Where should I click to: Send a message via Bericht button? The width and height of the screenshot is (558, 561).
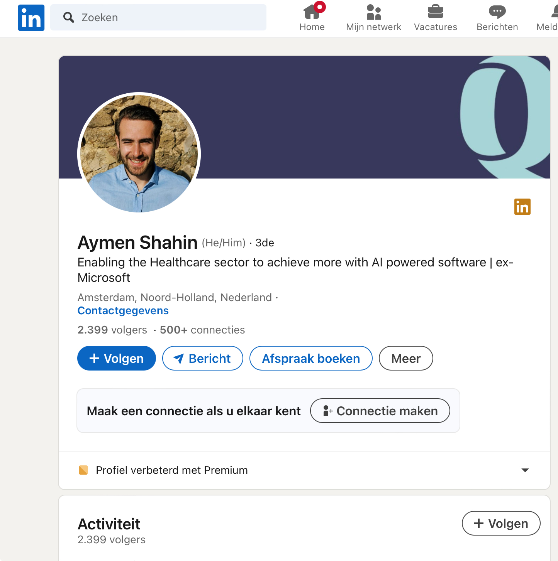[x=202, y=358]
